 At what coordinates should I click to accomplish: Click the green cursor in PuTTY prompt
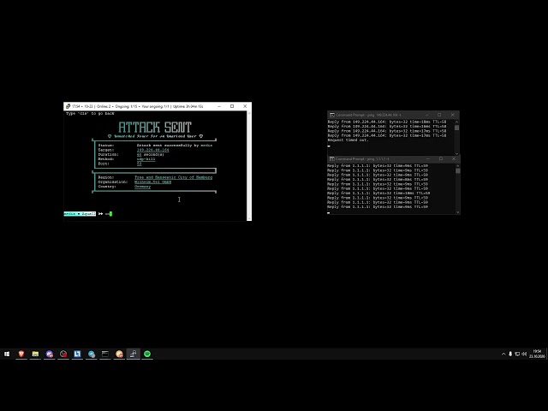(110, 213)
